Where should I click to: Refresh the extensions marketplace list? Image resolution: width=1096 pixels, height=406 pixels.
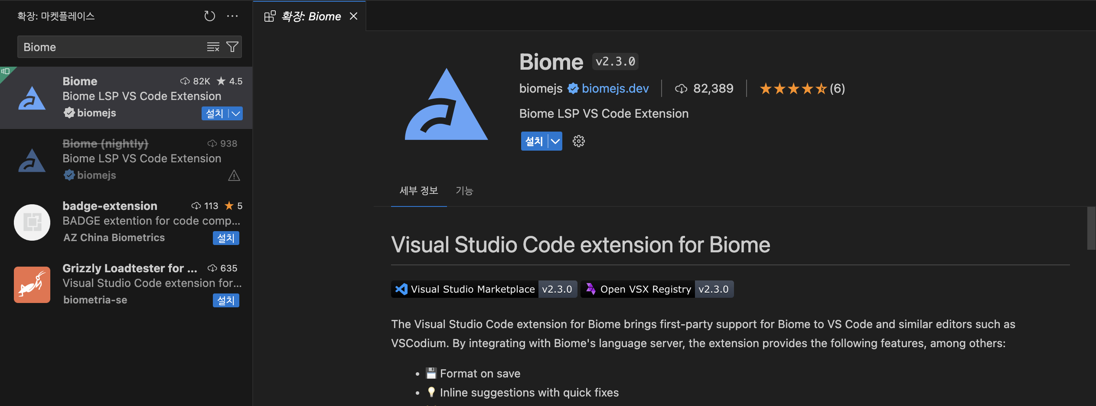(209, 16)
